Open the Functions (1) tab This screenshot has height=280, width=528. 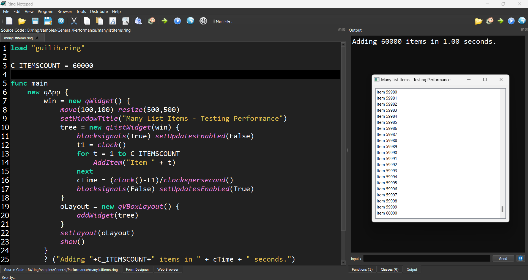tap(362, 270)
